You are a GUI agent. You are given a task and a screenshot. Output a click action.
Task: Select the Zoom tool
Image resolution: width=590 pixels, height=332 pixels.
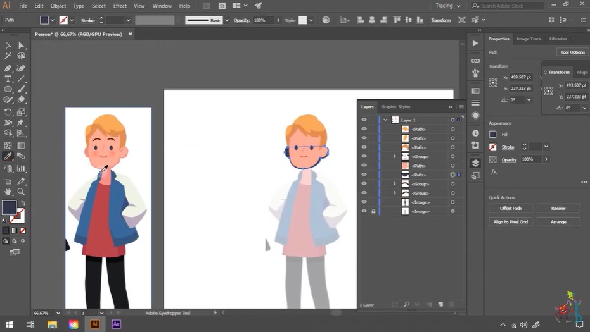(x=21, y=191)
